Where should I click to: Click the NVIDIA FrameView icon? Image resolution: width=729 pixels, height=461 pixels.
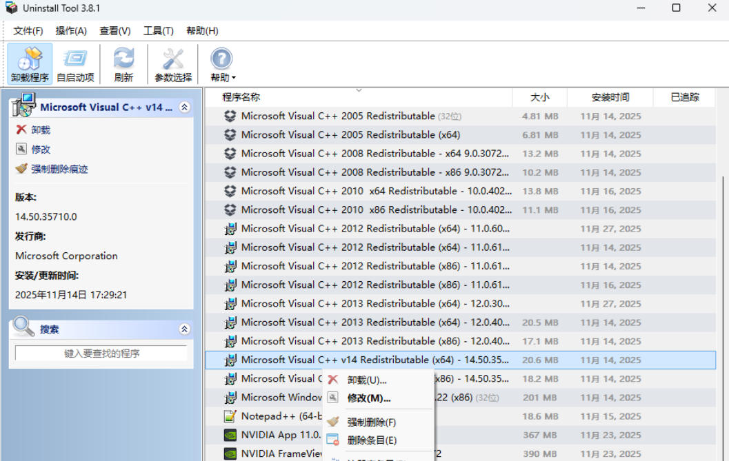(x=230, y=453)
